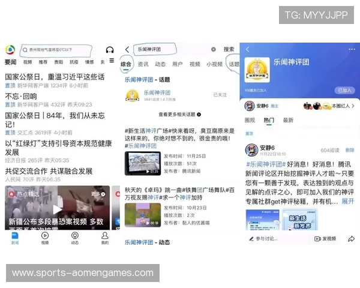Screen dimensions: 360x288
Task: Click the 参与讨论 comment field
Action: [x=263, y=239]
